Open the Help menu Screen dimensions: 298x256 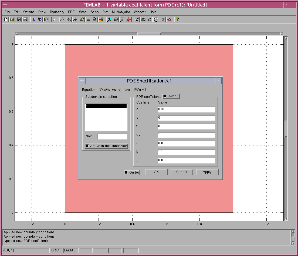153,12
